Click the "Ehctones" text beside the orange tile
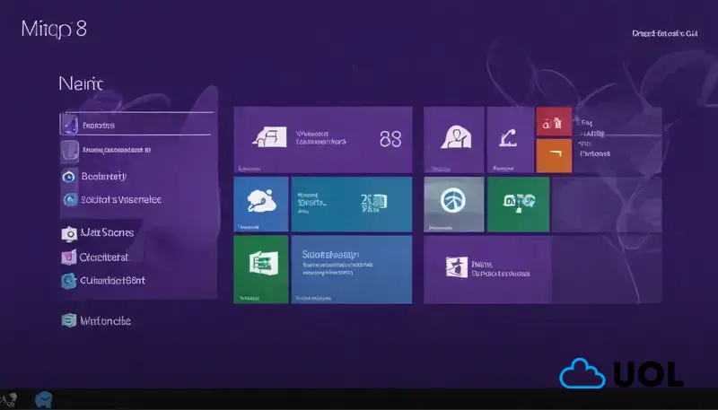Screen dimensions: 718x410 (x=595, y=153)
